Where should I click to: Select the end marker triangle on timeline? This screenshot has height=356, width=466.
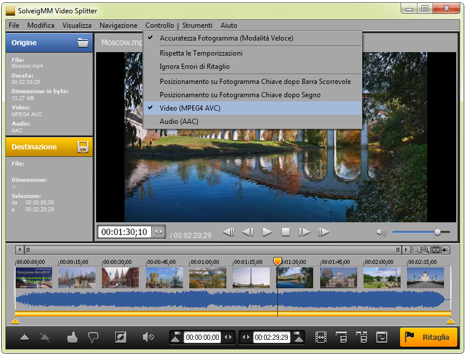450,321
